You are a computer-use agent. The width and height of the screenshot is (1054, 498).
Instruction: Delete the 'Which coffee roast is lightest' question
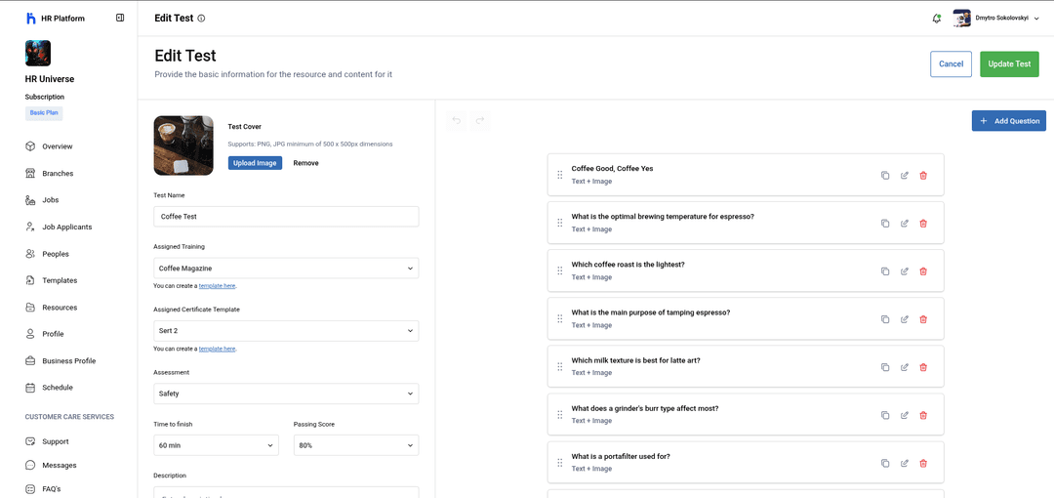coord(923,270)
